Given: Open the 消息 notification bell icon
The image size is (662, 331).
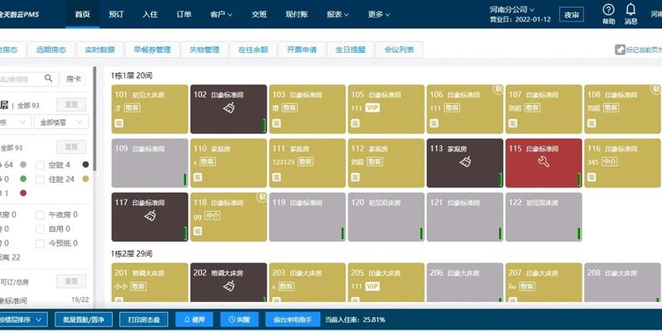Looking at the screenshot, I should tap(631, 9).
